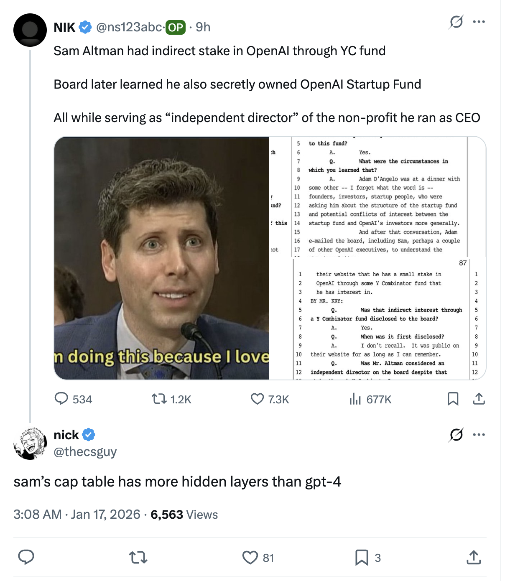The image size is (505, 581).
Task: Repost nick's reply
Action: click(138, 557)
